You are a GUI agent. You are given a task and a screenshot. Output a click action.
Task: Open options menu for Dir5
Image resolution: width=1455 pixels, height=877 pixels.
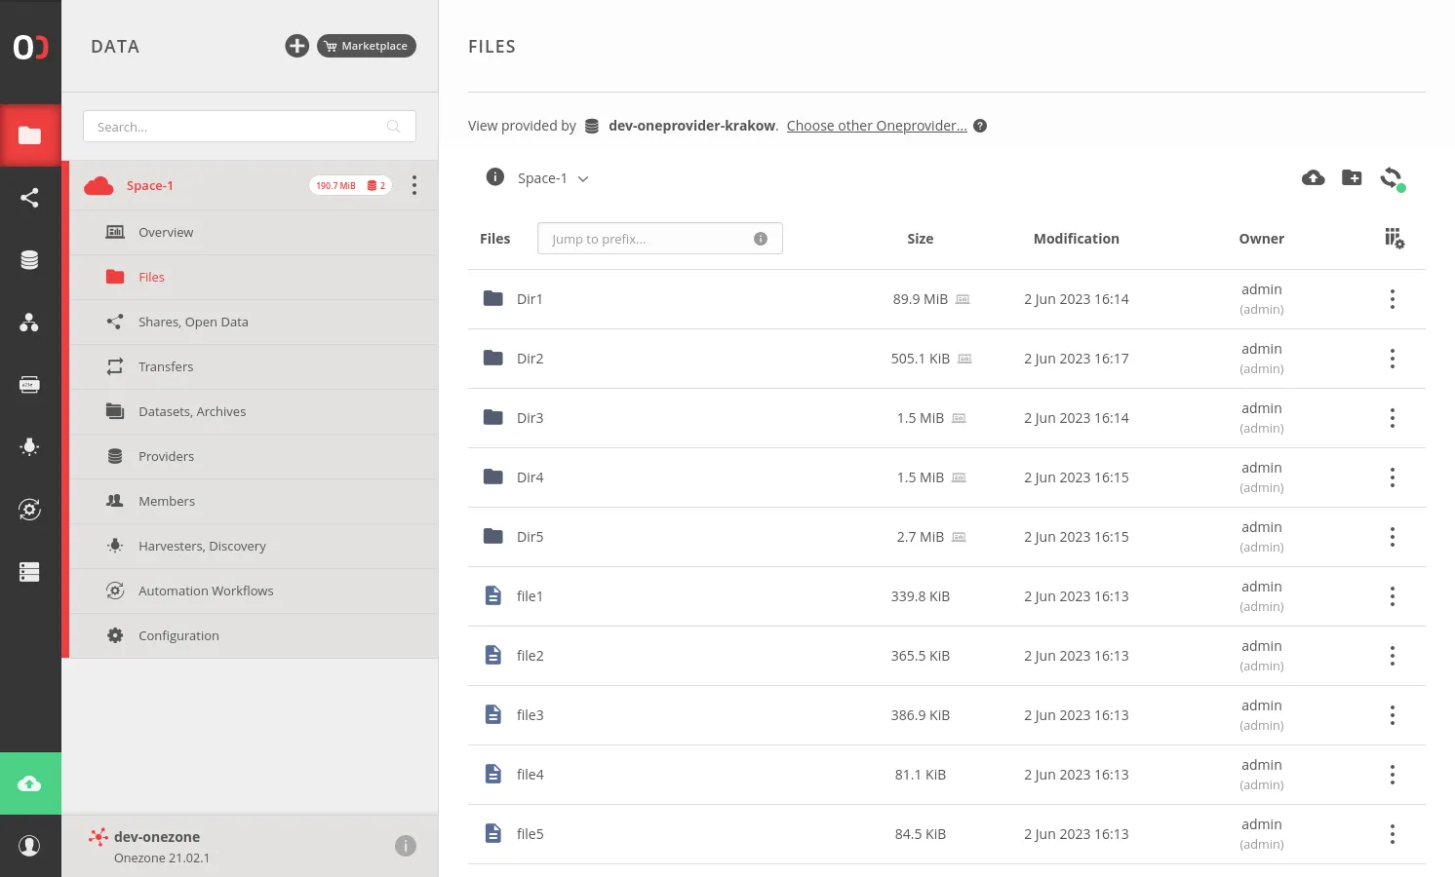tap(1393, 537)
